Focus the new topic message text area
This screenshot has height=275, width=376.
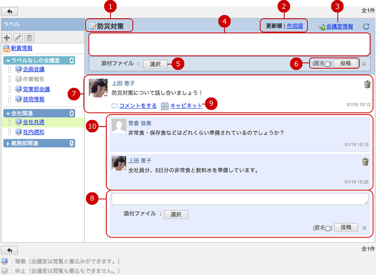(x=229, y=45)
